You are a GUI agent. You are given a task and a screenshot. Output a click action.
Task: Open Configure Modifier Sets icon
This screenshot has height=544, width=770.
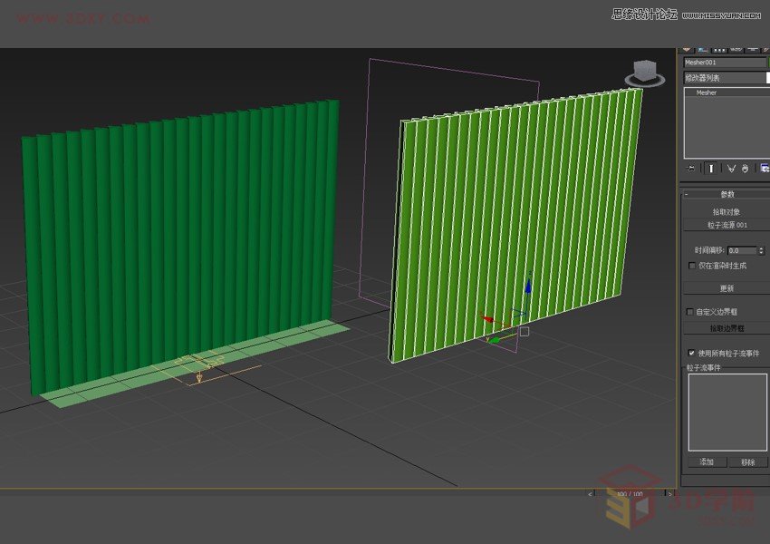coord(764,167)
